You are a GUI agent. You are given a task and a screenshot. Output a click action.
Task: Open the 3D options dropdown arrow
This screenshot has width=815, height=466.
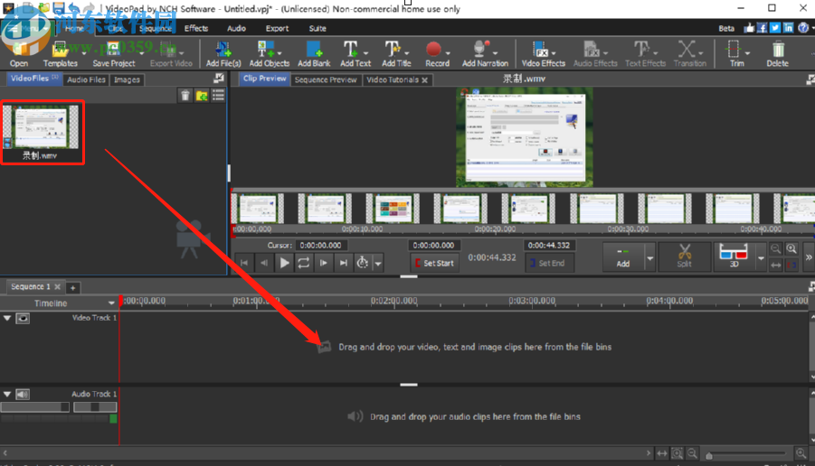pos(761,258)
